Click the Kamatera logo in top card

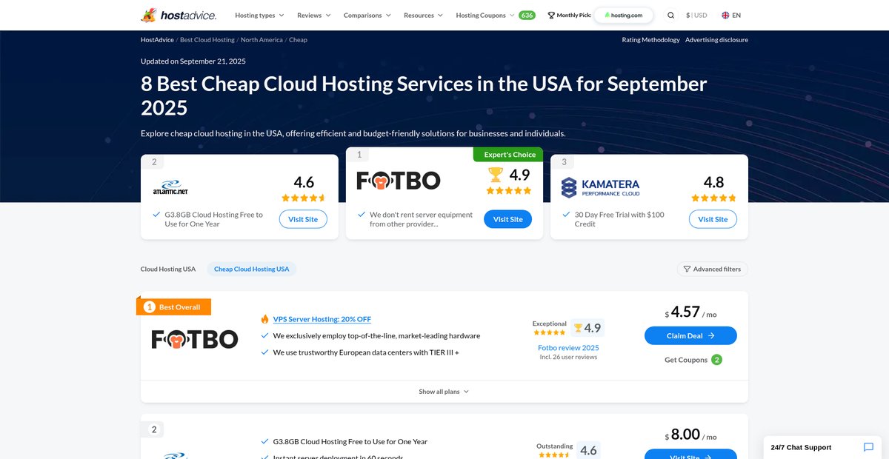[x=600, y=187]
